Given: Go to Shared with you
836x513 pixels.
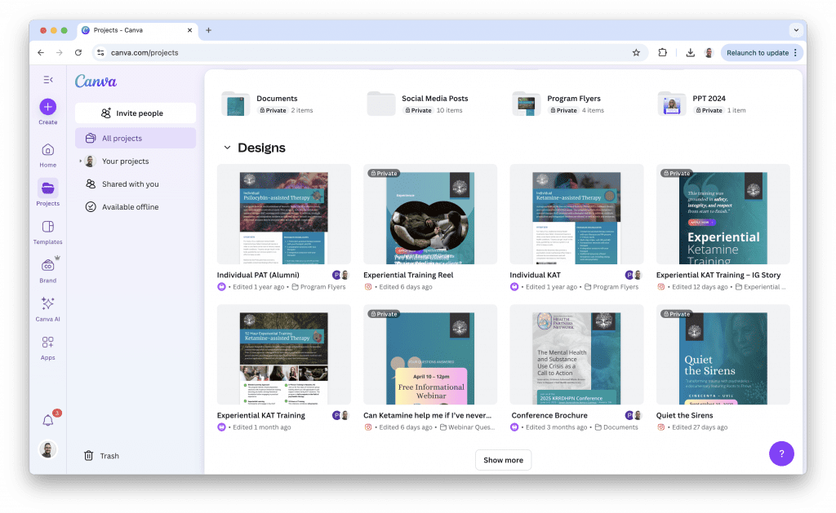Looking at the screenshot, I should click(x=130, y=184).
